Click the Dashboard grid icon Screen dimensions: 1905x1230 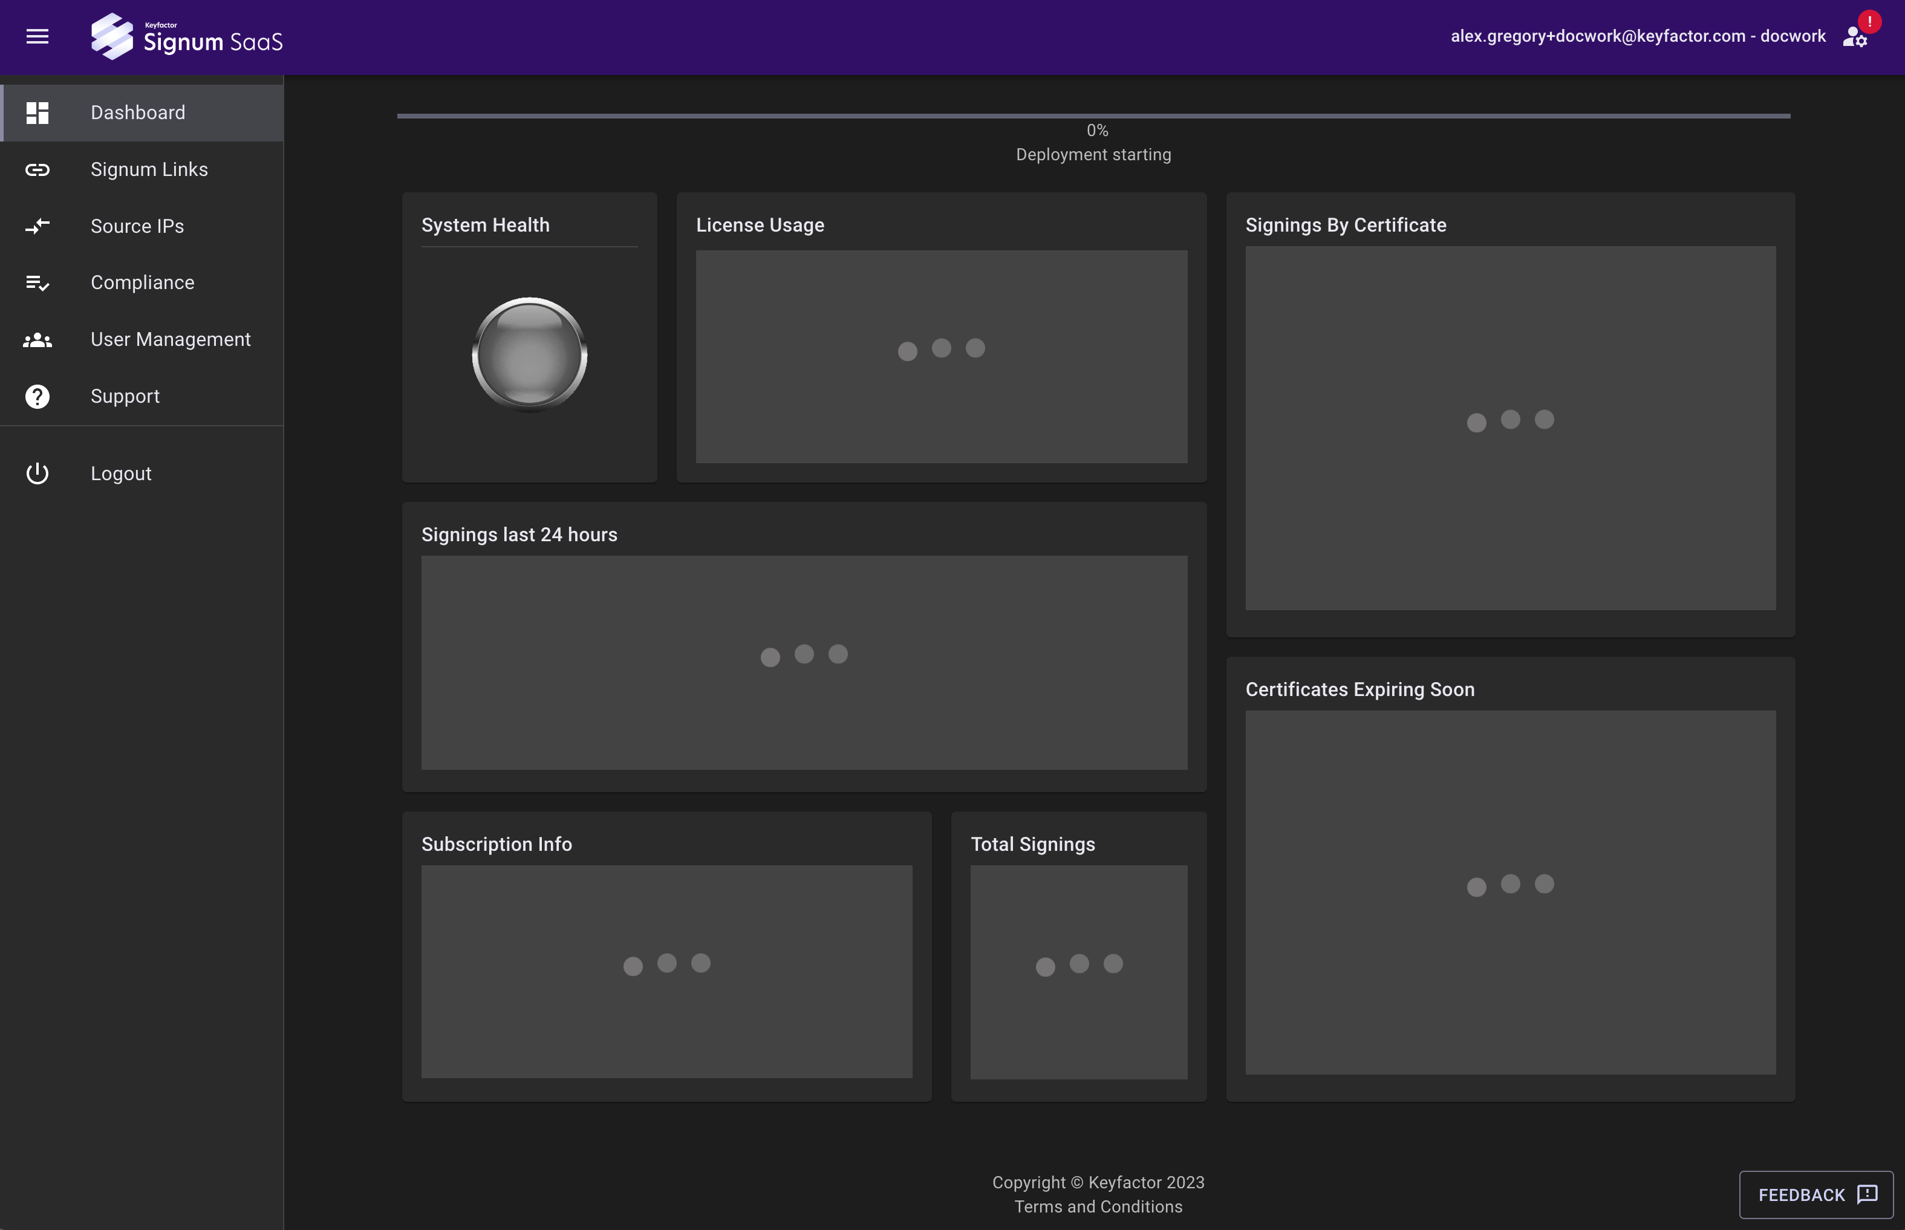coord(37,112)
